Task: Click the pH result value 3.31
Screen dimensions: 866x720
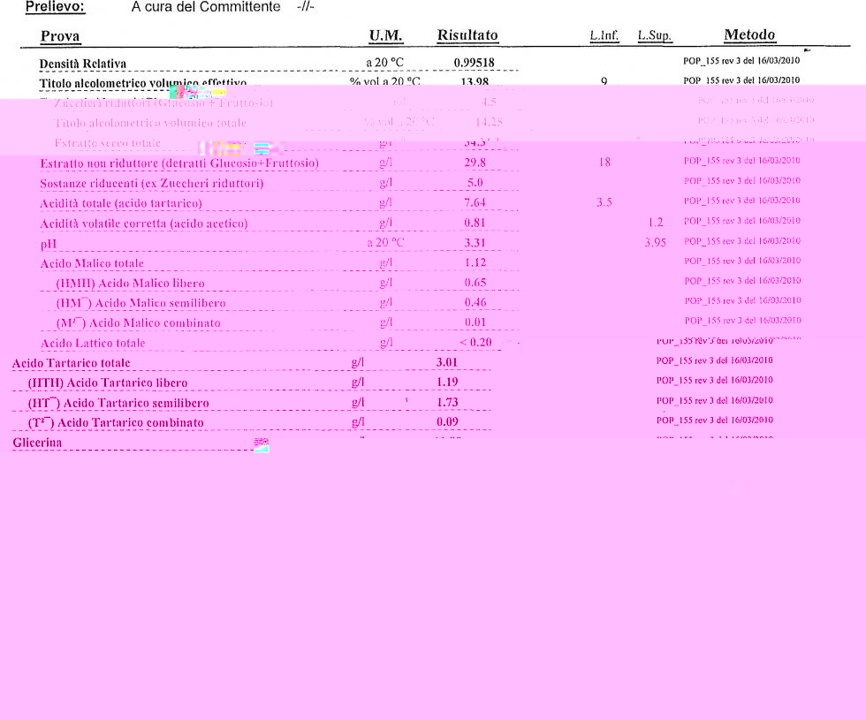Action: tap(475, 242)
